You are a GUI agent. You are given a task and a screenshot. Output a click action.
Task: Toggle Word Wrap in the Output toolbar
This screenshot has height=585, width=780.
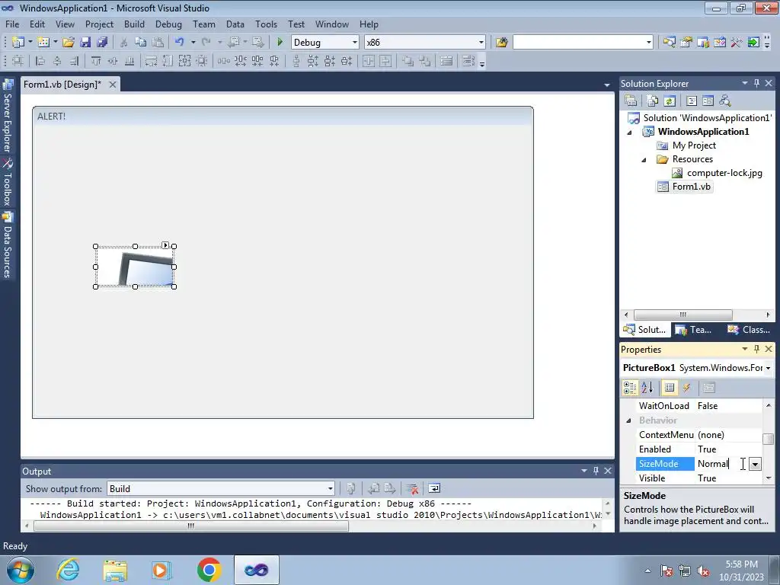pos(434,488)
